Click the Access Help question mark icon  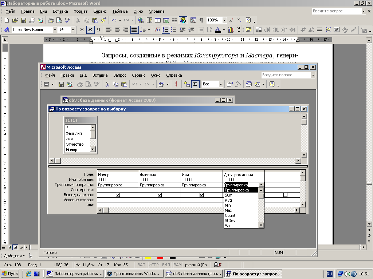point(272,84)
